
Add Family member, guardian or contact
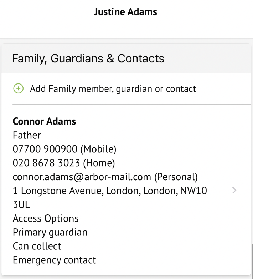113,89
